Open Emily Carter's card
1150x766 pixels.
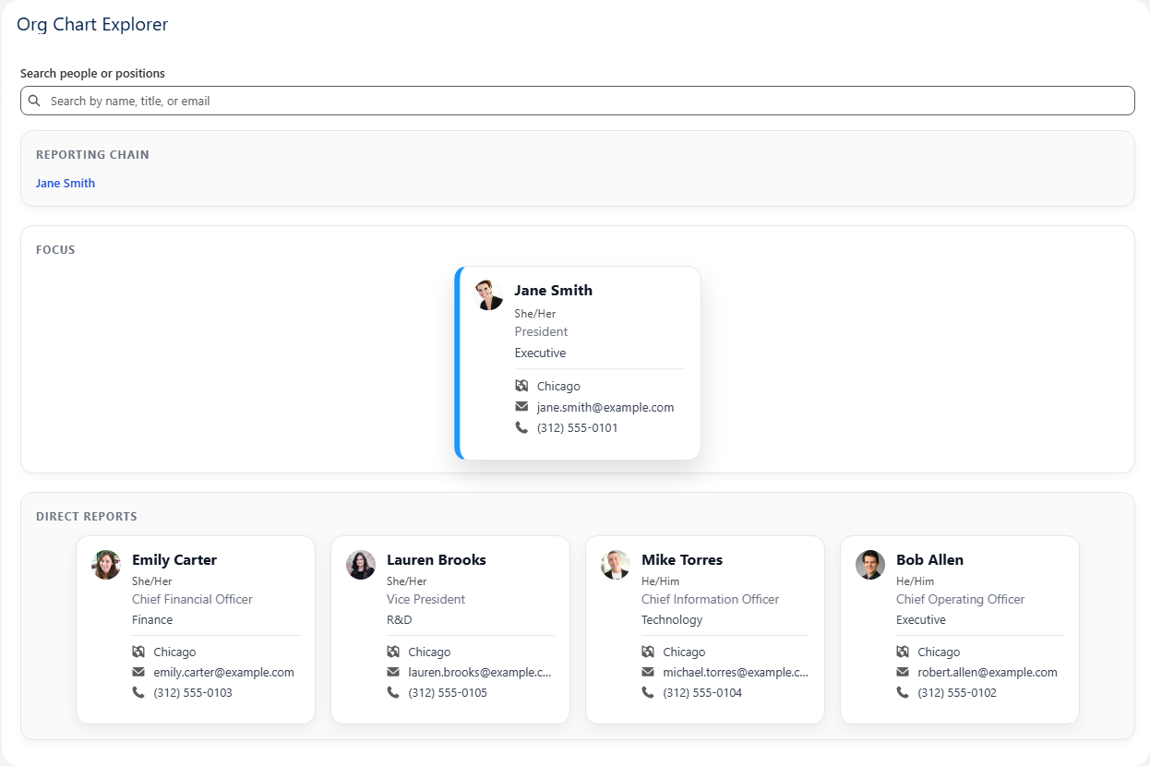pyautogui.click(x=196, y=629)
